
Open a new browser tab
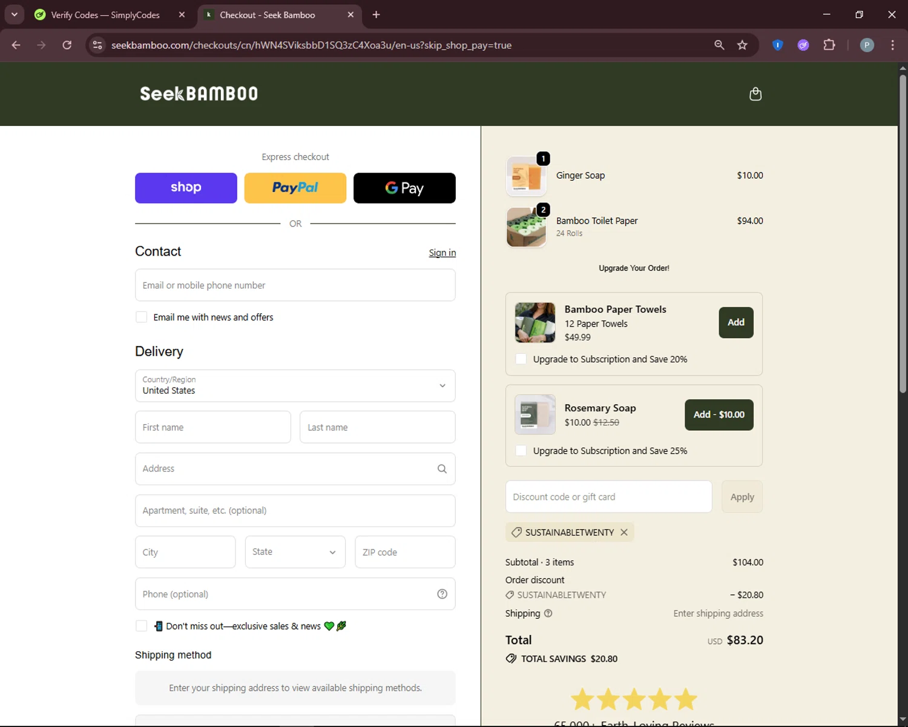[376, 15]
